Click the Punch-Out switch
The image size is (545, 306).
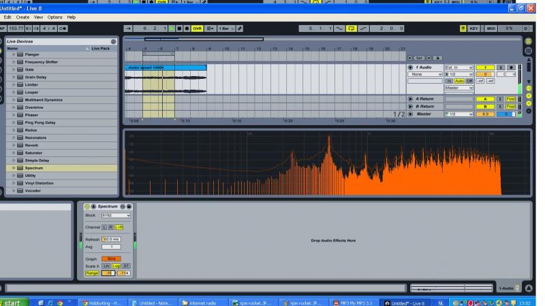coord(363,29)
